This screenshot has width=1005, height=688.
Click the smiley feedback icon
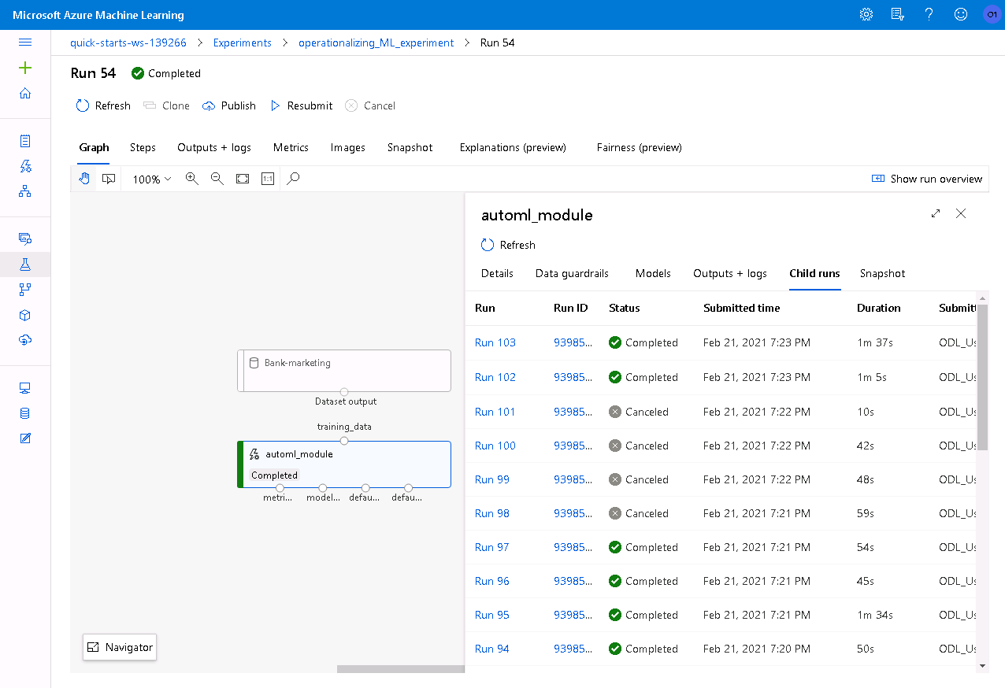pos(960,14)
